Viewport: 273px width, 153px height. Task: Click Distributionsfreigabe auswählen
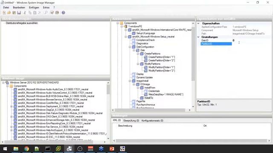[22, 23]
